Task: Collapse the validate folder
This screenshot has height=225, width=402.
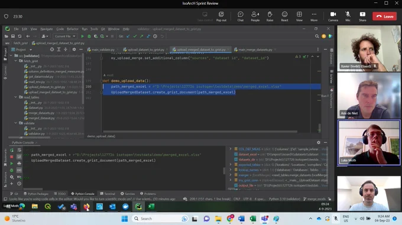Action: click(15, 123)
